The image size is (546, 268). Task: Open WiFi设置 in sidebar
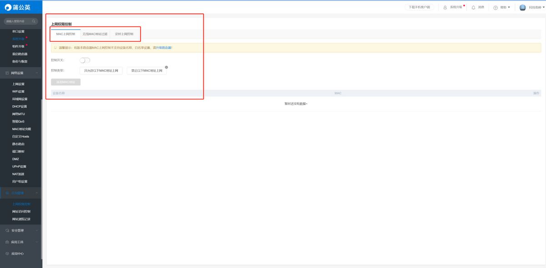tap(19, 92)
